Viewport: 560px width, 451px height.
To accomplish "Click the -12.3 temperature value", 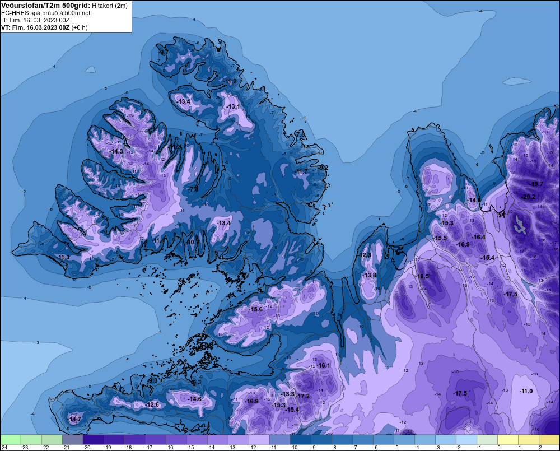I will [365, 255].
